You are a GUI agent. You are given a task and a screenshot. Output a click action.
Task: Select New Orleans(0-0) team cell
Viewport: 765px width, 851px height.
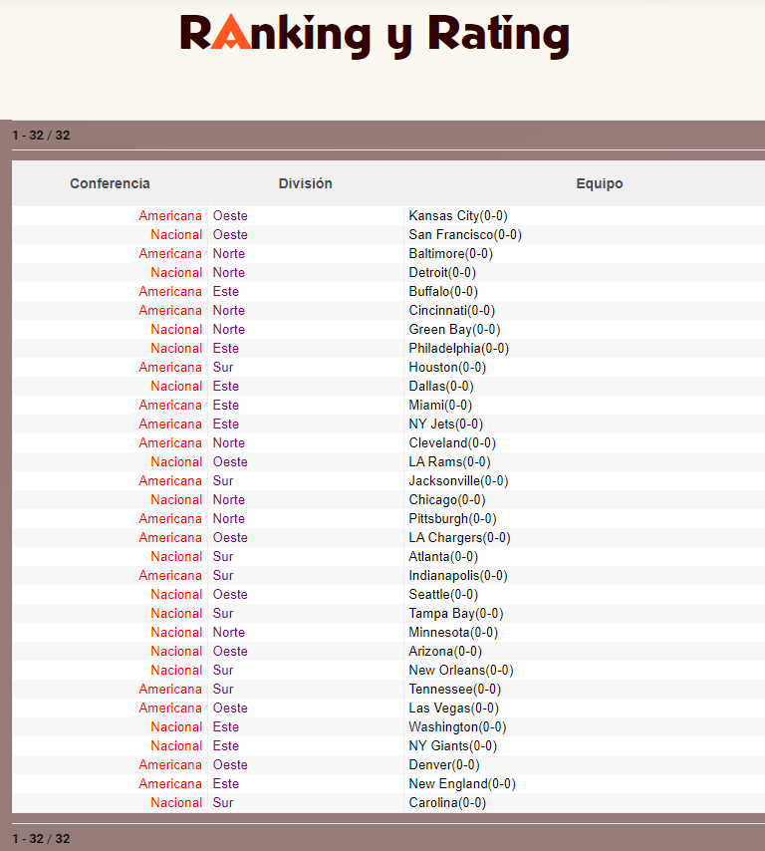[x=461, y=671]
